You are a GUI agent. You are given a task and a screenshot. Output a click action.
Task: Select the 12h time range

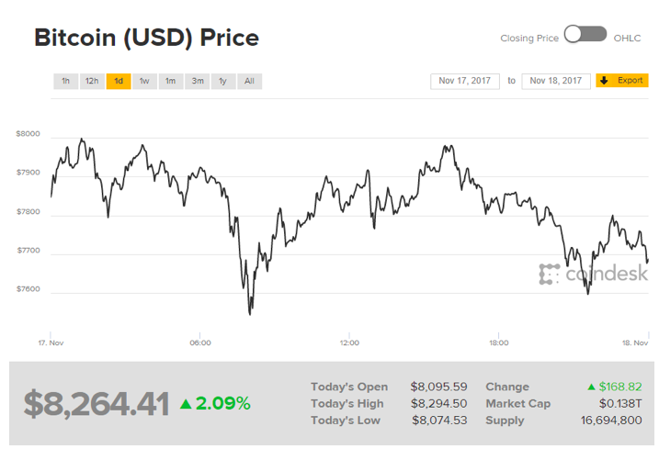(92, 81)
